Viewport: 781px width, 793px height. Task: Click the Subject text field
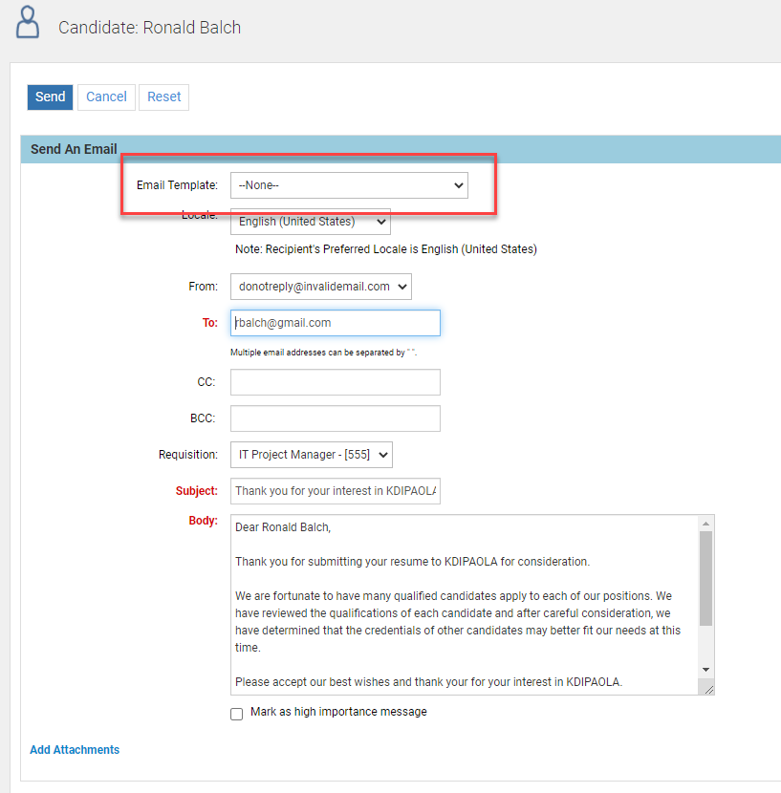click(x=335, y=491)
